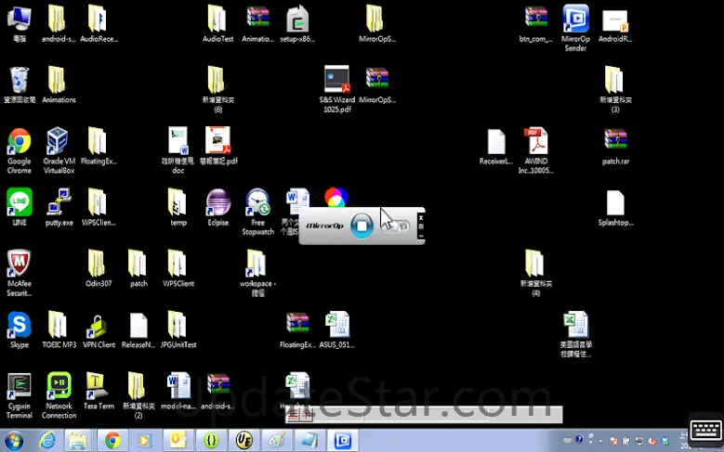Select the patch.rar archive
The height and width of the screenshot is (452, 724).
click(x=615, y=147)
